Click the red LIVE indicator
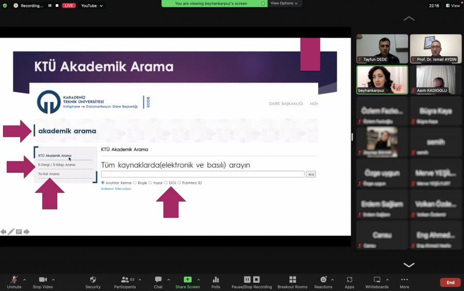 [69, 6]
